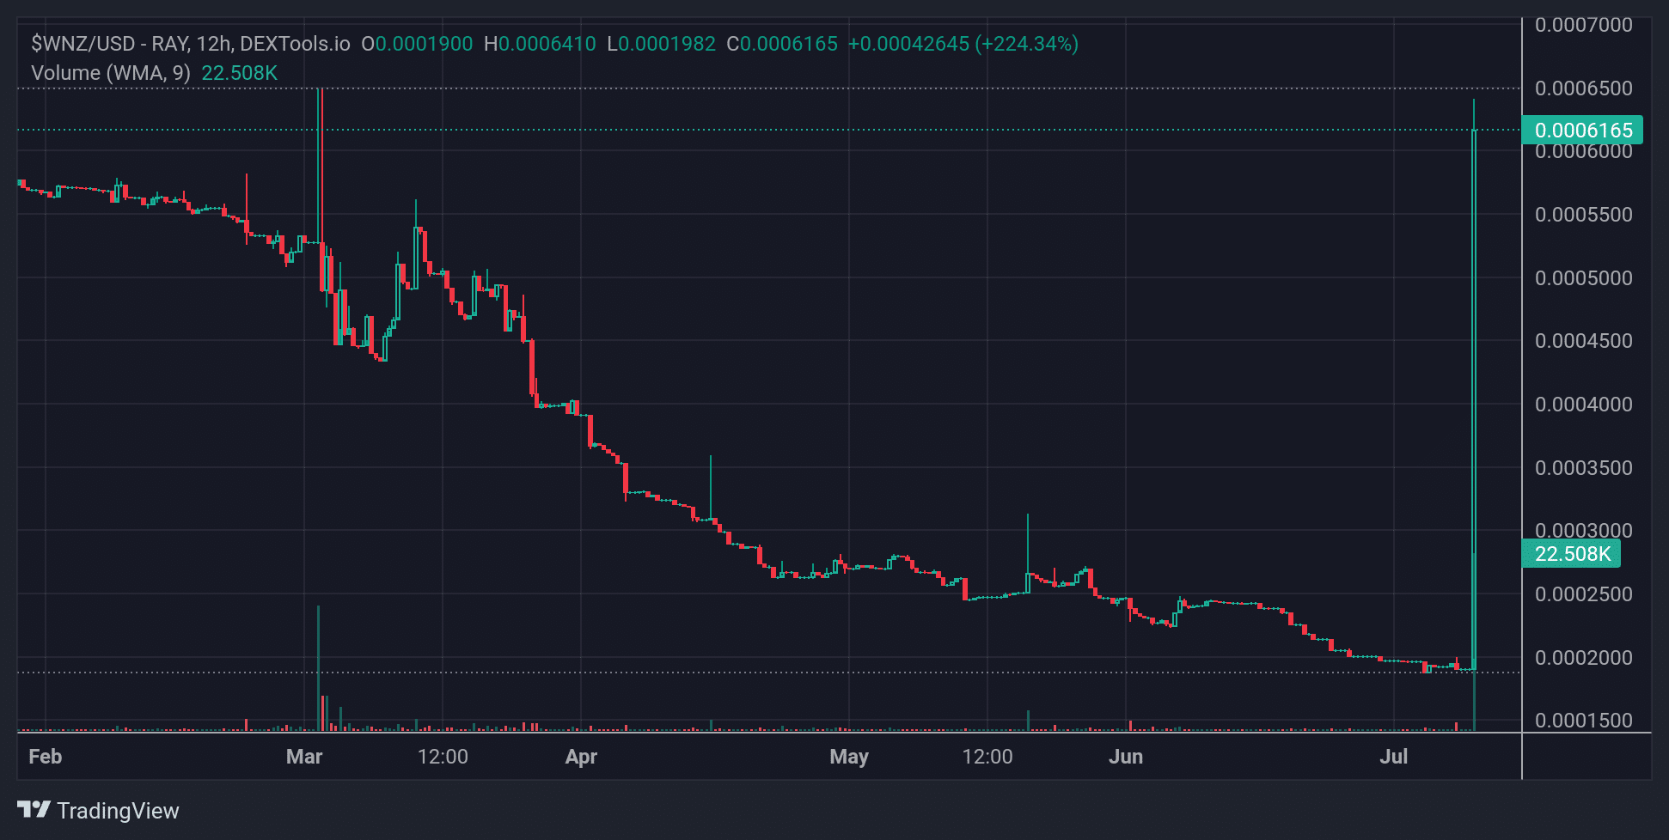Click the 0.0003500 price axis label

pyautogui.click(x=1584, y=468)
